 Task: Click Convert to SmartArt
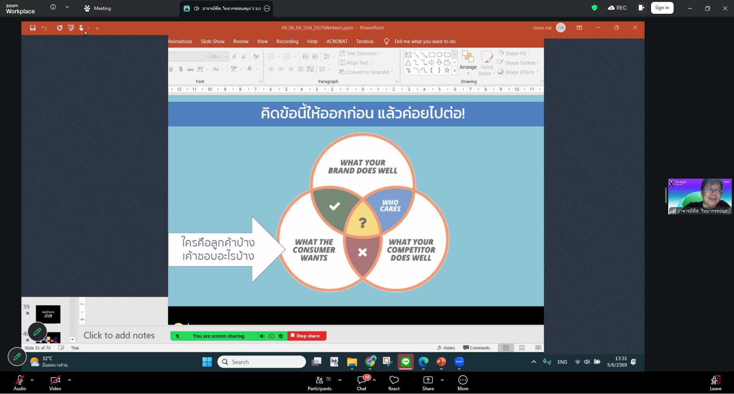pyautogui.click(x=366, y=72)
